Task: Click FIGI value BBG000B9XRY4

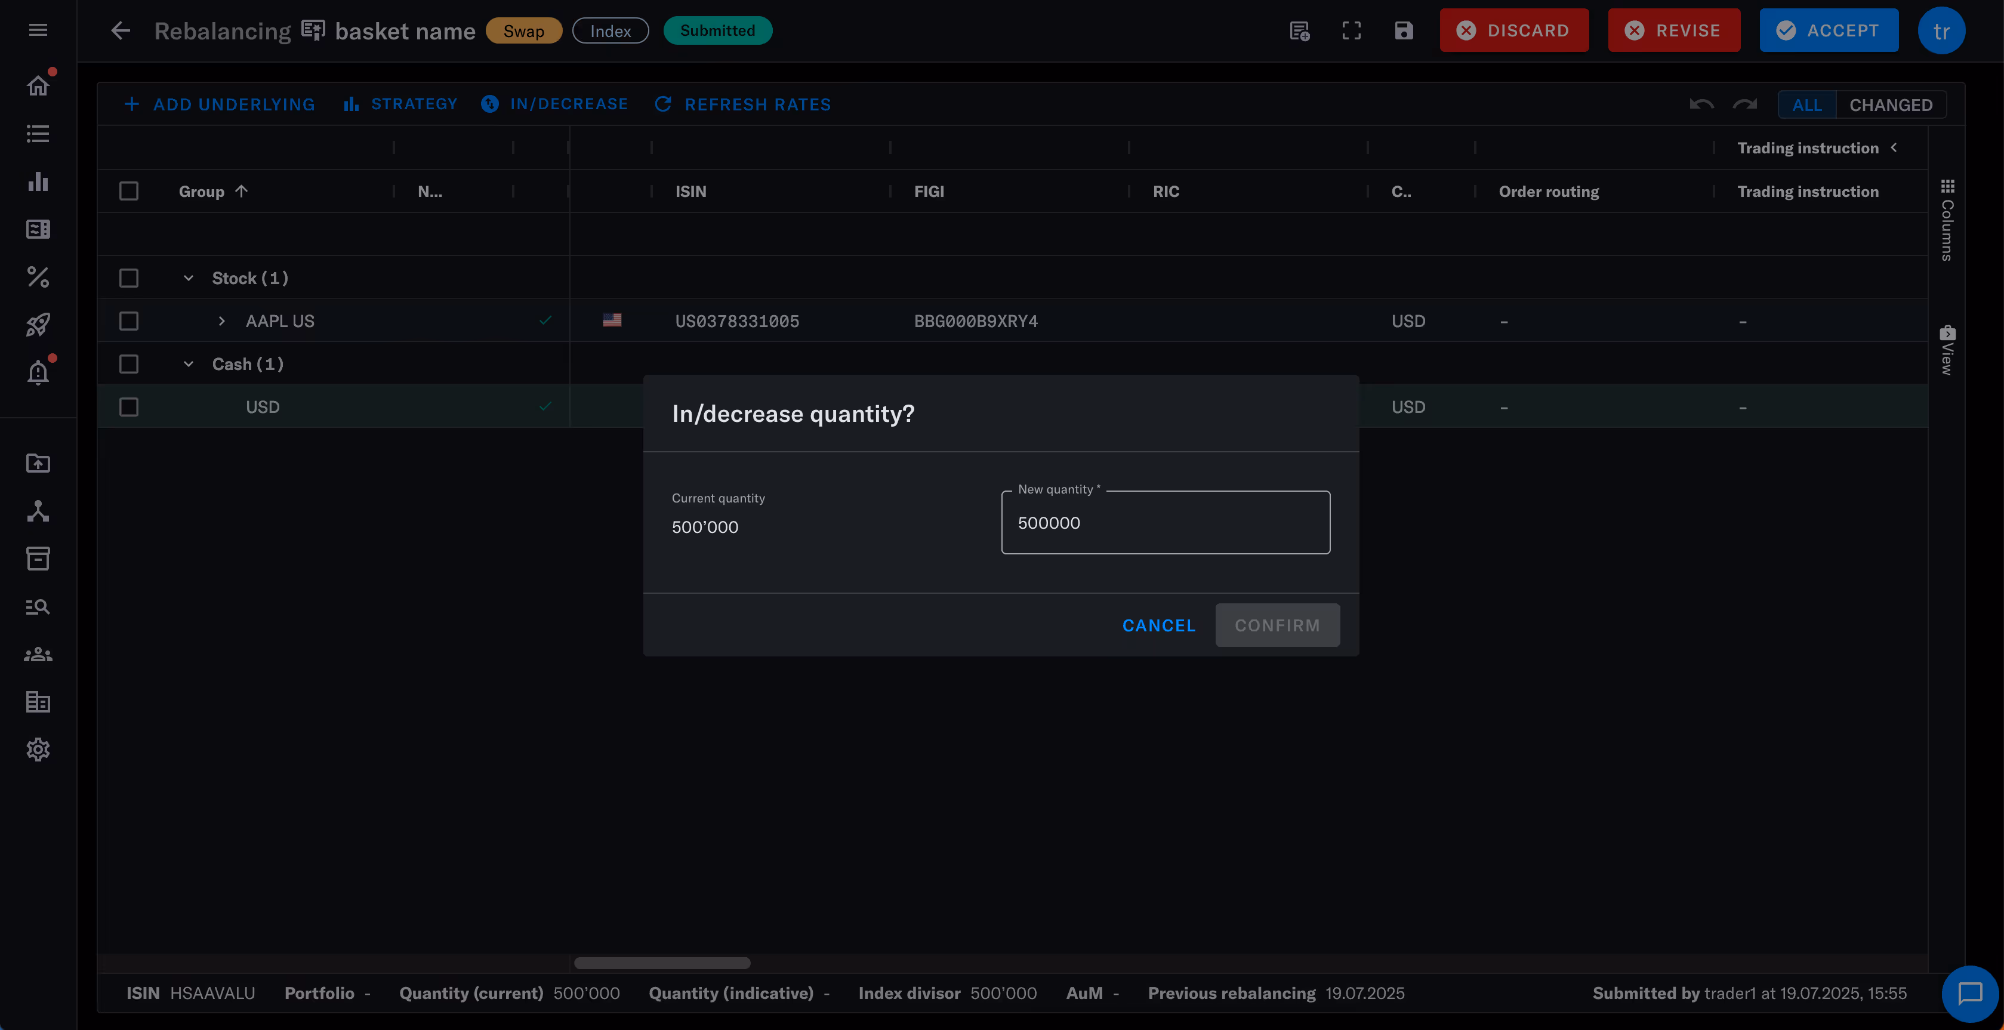Action: pos(976,321)
